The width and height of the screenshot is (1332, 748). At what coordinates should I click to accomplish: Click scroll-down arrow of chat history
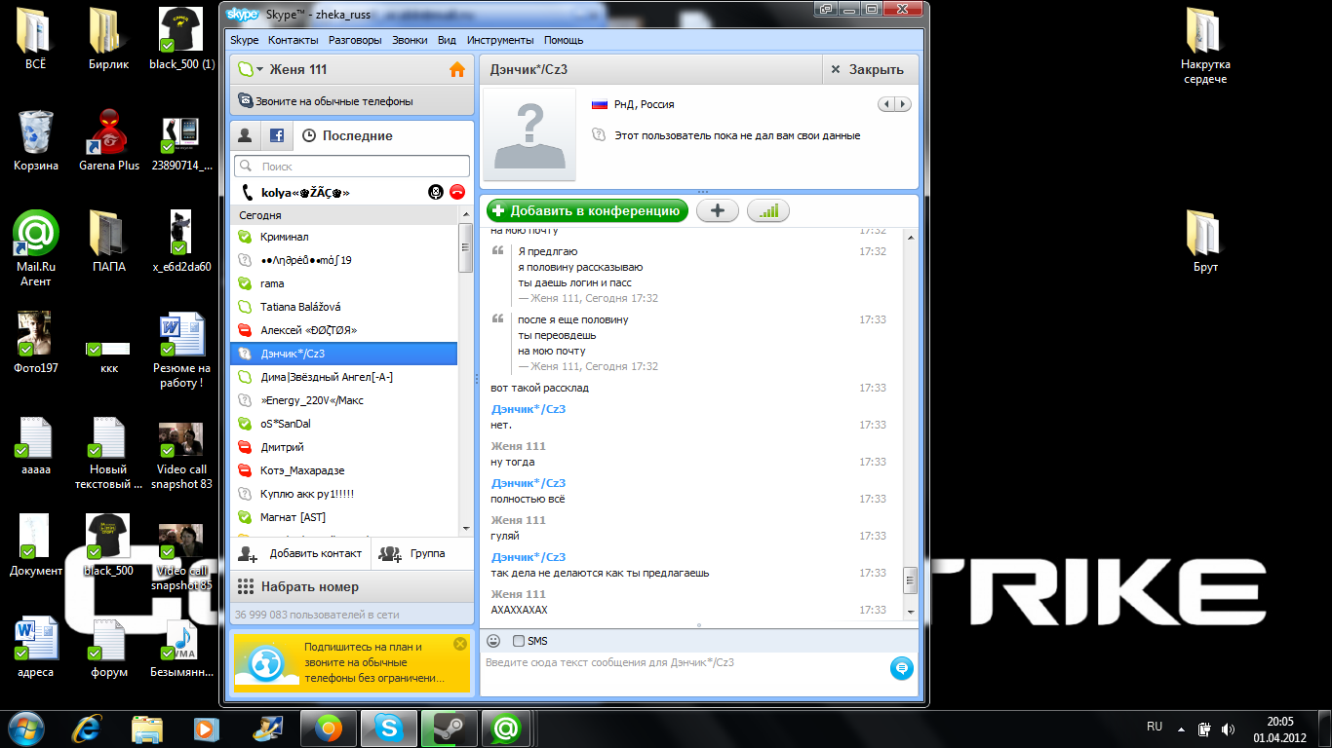click(911, 612)
